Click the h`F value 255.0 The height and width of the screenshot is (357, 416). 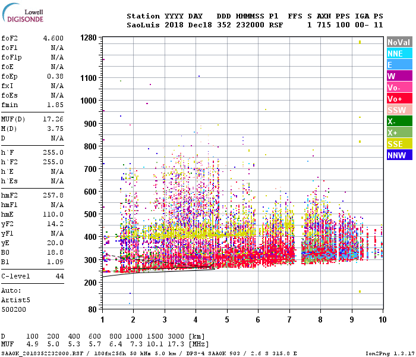pos(53,153)
